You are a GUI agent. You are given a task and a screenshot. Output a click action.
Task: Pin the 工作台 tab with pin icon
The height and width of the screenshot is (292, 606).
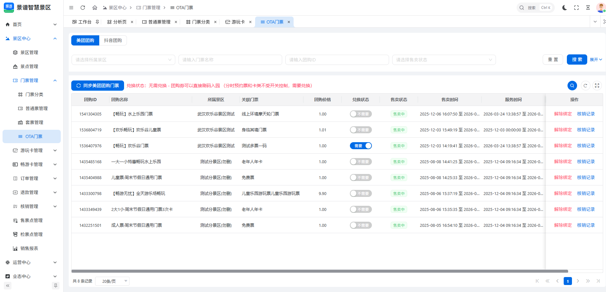click(97, 22)
